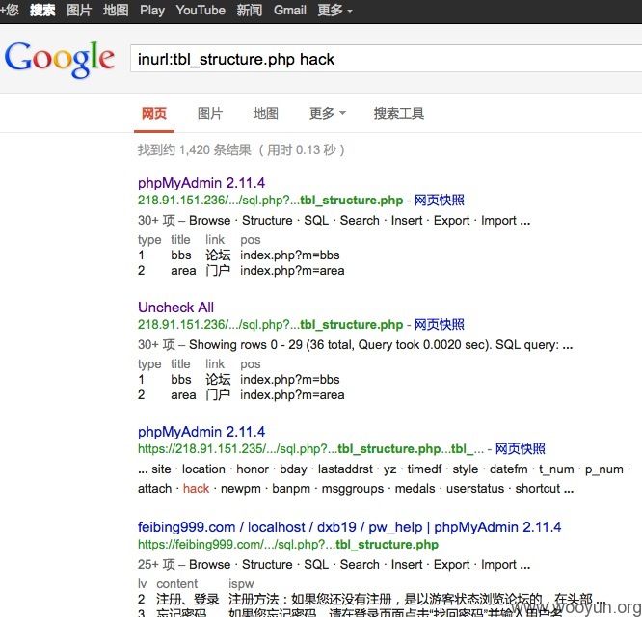Click the https://feibing999.com green URL
Image resolution: width=642 pixels, height=617 pixels.
pos(288,545)
